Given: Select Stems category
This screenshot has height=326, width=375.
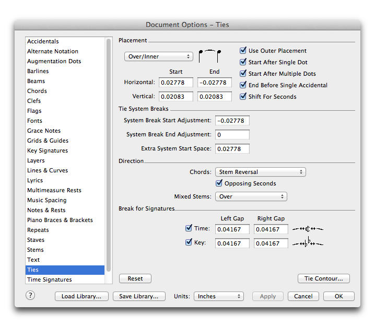Looking at the screenshot, I should (x=65, y=250).
